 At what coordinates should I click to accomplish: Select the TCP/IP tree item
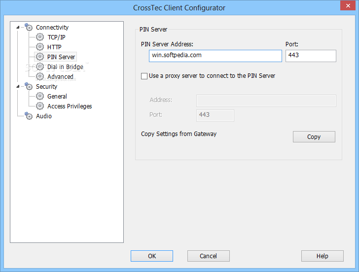(x=56, y=37)
